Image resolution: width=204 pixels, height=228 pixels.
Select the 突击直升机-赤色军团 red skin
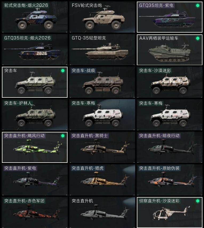pyautogui.click(x=35, y=213)
